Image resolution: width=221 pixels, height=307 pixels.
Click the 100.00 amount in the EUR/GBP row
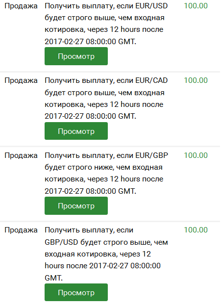point(196,155)
